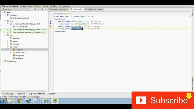Image resolution: width=194 pixels, height=109 pixels.
Task: Select the dimens.xml tree item
Action: click(x=20, y=52)
